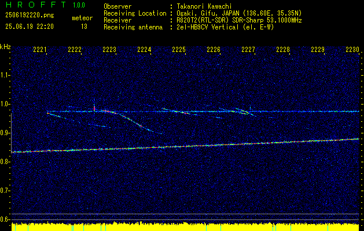Click the timestamp 25.06.19 22:20
364x231 pixels.
tap(30, 27)
